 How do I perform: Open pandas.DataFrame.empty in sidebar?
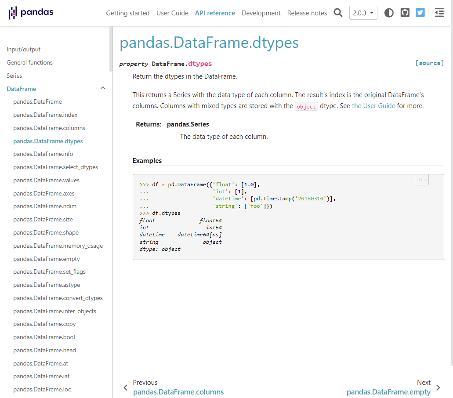click(47, 259)
